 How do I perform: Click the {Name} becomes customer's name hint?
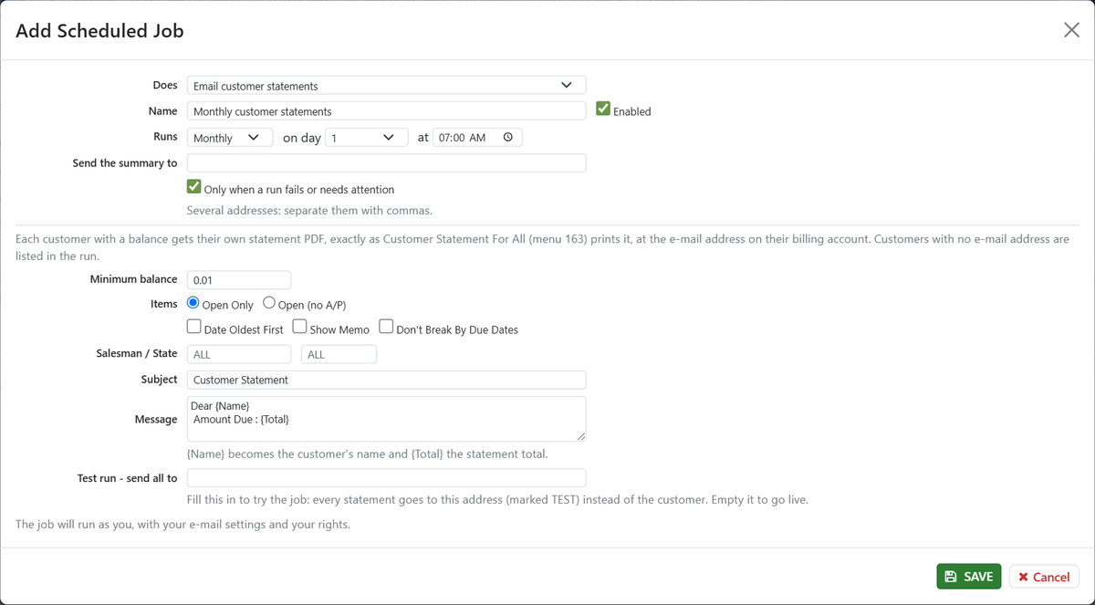367,454
